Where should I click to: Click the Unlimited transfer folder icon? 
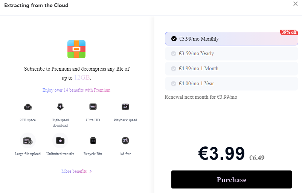click(60, 141)
